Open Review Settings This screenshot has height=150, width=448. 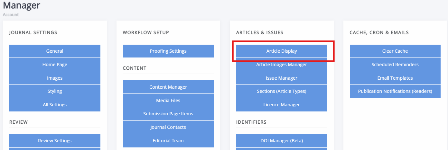click(x=55, y=141)
